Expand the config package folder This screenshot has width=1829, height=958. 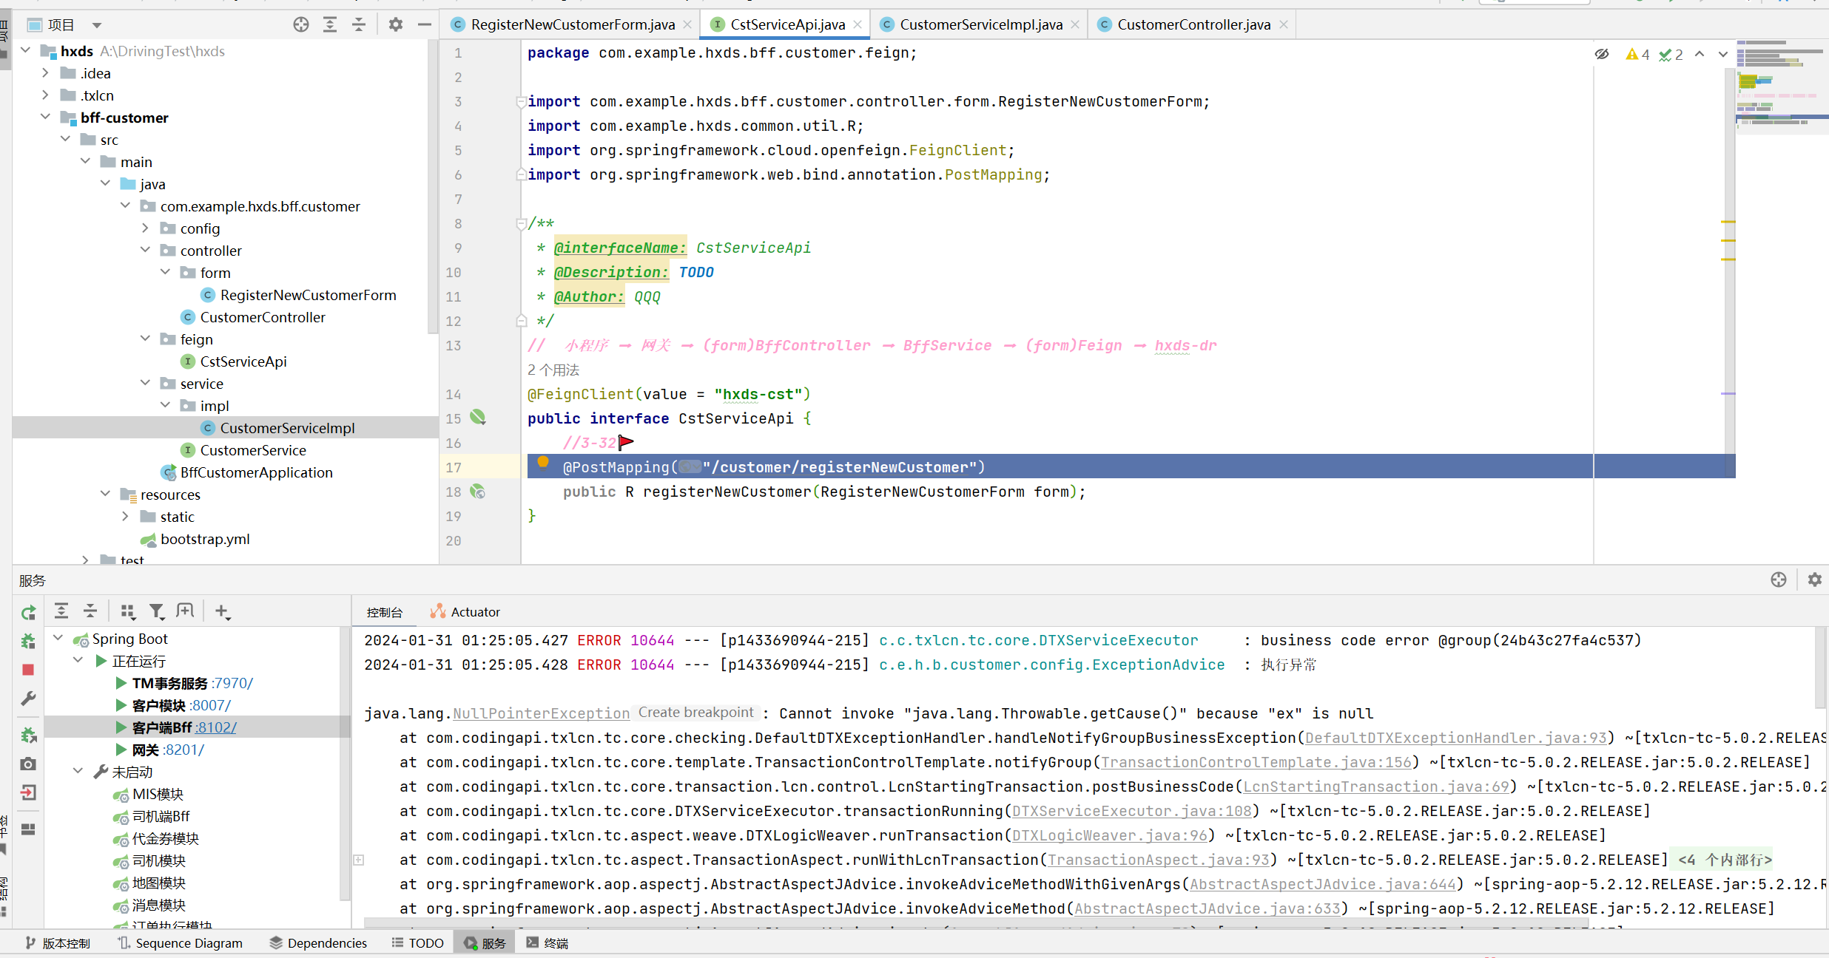[x=145, y=228]
